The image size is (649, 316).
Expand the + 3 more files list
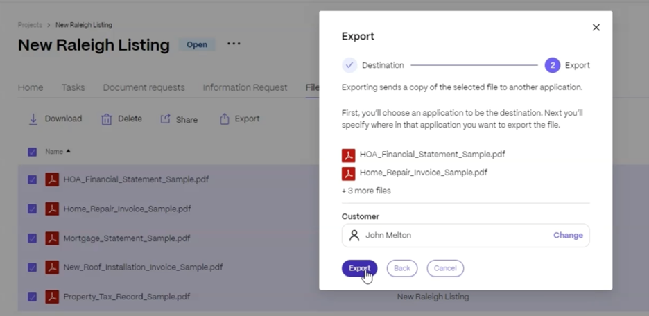(x=366, y=191)
